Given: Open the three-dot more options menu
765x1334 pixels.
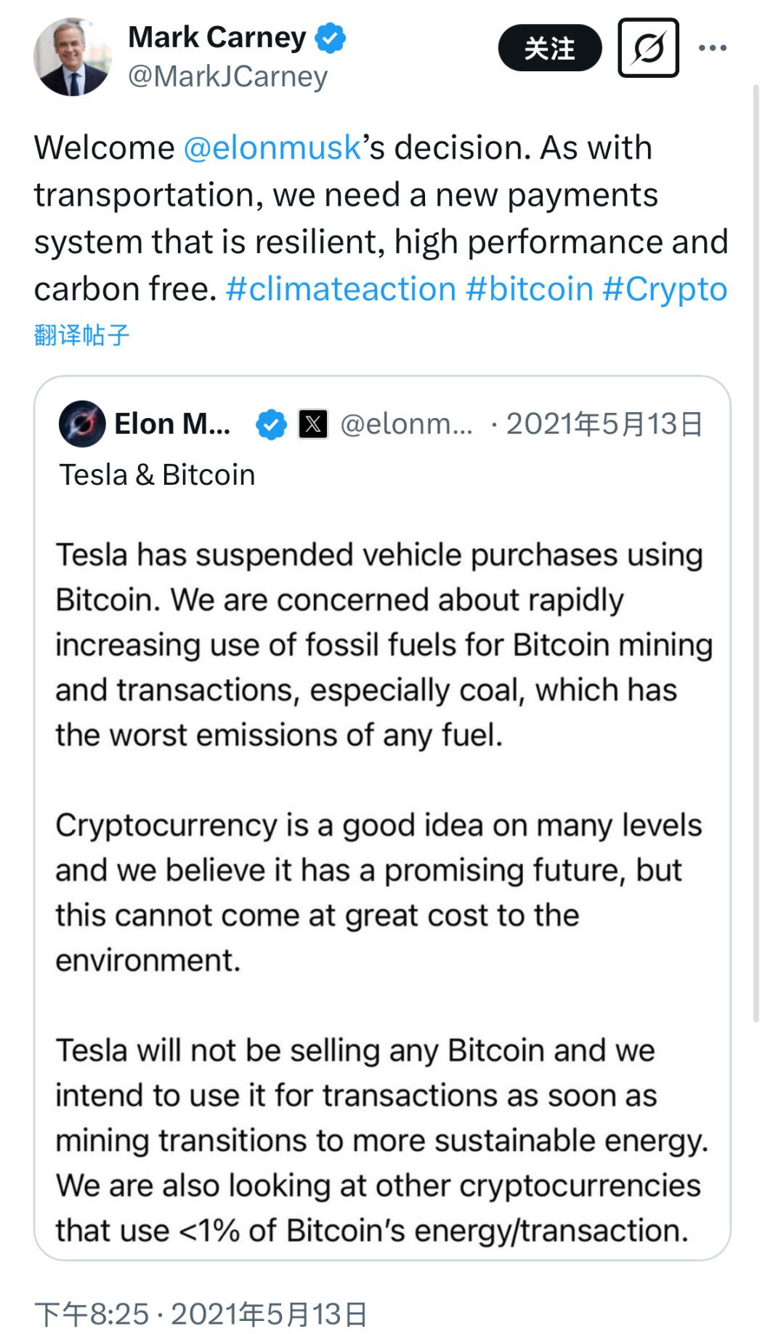Looking at the screenshot, I should (712, 48).
